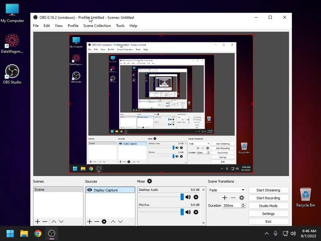Click the OBS taskbar icon
The width and height of the screenshot is (321, 241).
52,233
